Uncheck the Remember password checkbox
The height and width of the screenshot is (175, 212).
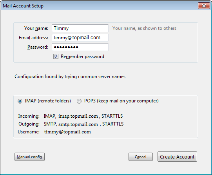(x=56, y=56)
